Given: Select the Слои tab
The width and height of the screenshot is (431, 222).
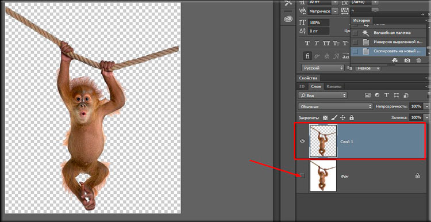Looking at the screenshot, I should (316, 86).
